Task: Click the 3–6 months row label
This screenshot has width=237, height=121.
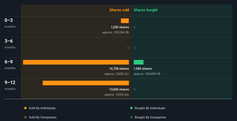Action: [x=10, y=44]
